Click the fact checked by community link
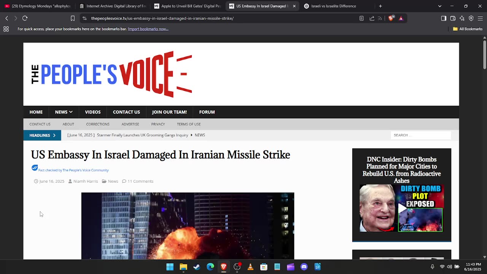This screenshot has width=487, height=274. 73,170
